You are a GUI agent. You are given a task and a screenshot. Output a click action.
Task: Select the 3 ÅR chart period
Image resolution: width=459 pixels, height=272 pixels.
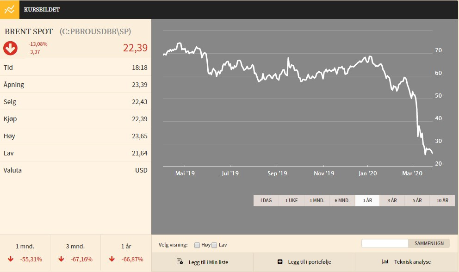pyautogui.click(x=392, y=200)
